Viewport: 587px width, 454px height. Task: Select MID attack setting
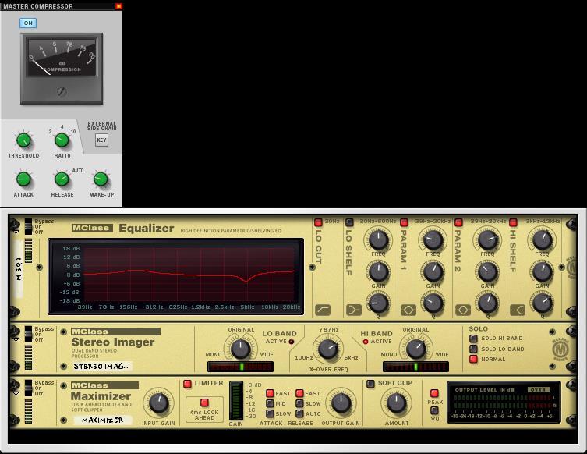coord(270,403)
